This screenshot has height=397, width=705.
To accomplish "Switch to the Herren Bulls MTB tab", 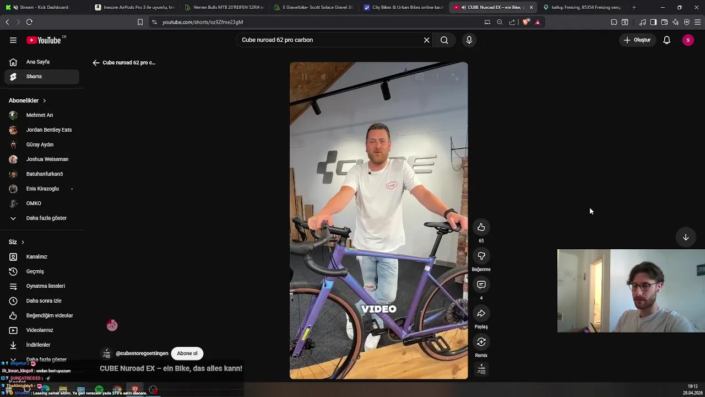I will 224,7.
